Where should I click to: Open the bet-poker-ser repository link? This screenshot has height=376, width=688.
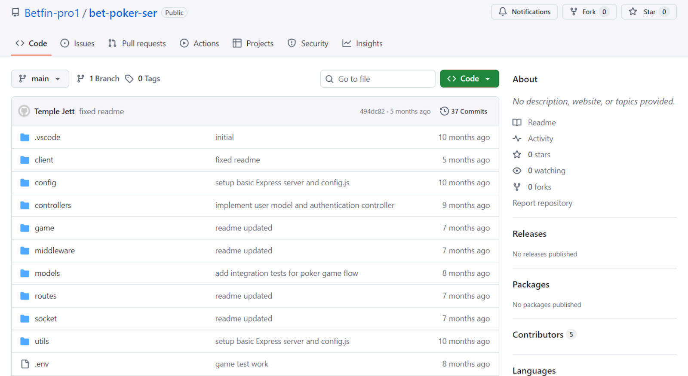pyautogui.click(x=123, y=13)
